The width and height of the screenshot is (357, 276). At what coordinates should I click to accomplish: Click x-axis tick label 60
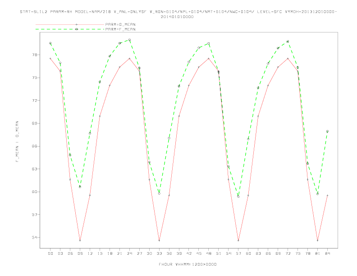[248, 253]
